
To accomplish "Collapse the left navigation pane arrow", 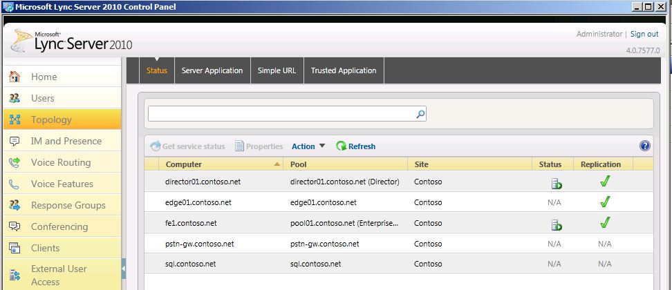I will point(124,269).
